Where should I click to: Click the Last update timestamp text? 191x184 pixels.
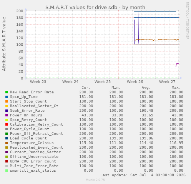(143, 175)
